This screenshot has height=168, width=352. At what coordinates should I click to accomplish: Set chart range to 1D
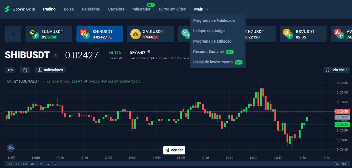(x=55, y=164)
